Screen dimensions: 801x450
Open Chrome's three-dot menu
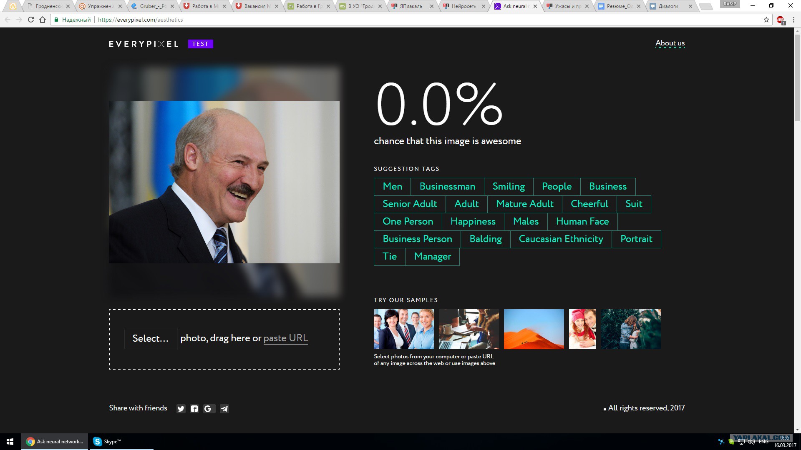(793, 20)
